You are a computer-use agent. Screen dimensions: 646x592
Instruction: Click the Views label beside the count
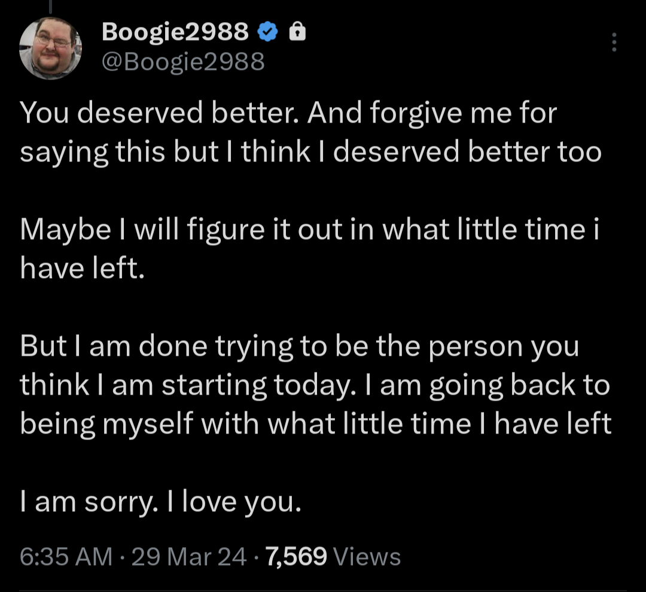tap(367, 557)
